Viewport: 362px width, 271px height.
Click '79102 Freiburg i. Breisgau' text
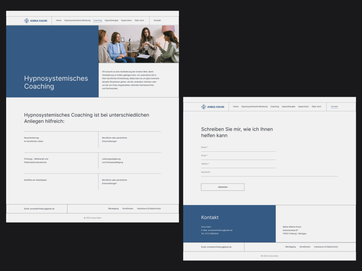[294, 234]
